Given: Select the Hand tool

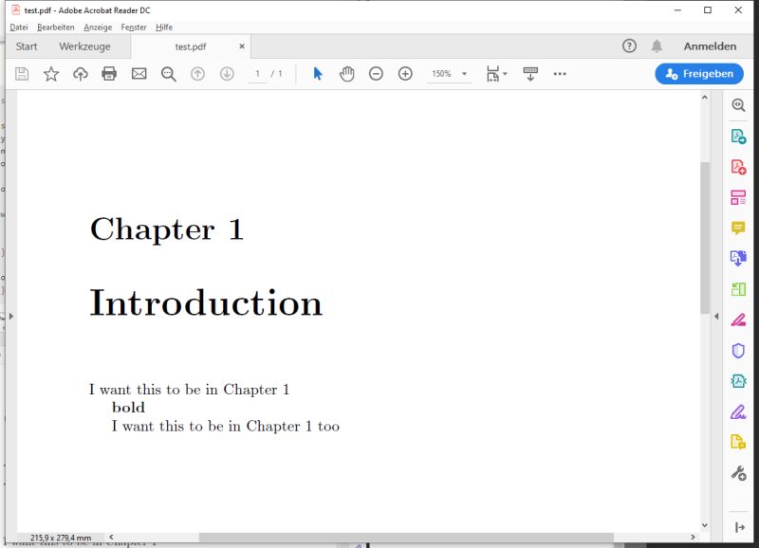Looking at the screenshot, I should point(345,73).
